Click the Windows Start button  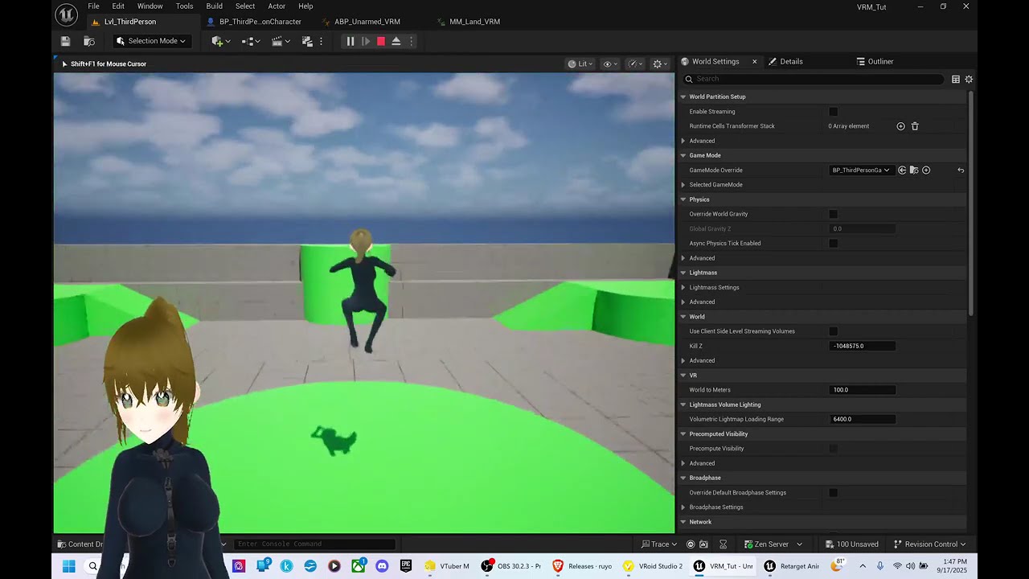pos(69,566)
